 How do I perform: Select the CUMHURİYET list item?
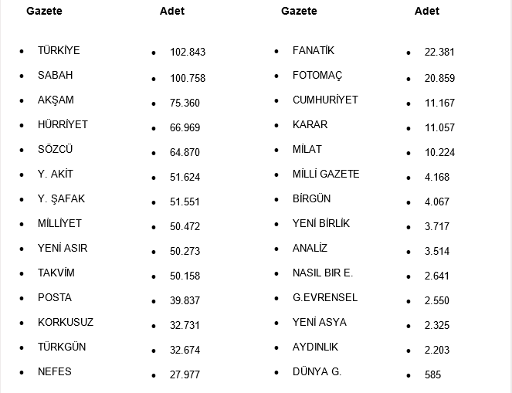point(325,100)
